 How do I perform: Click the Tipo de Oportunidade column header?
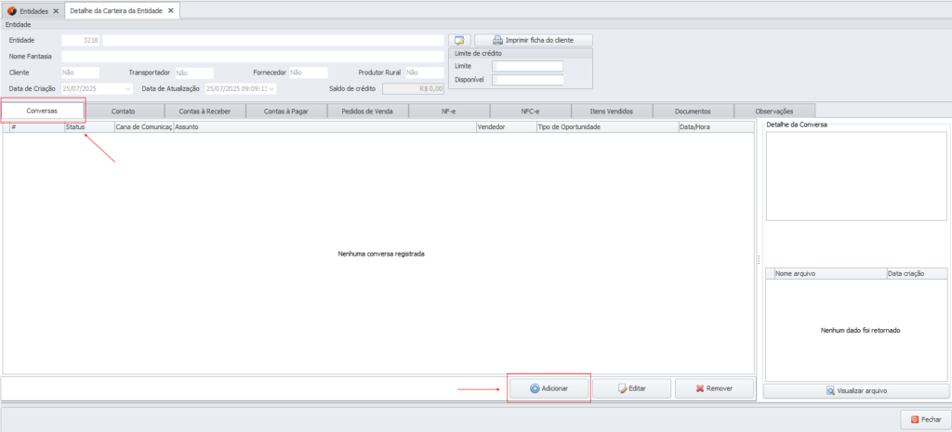(606, 126)
